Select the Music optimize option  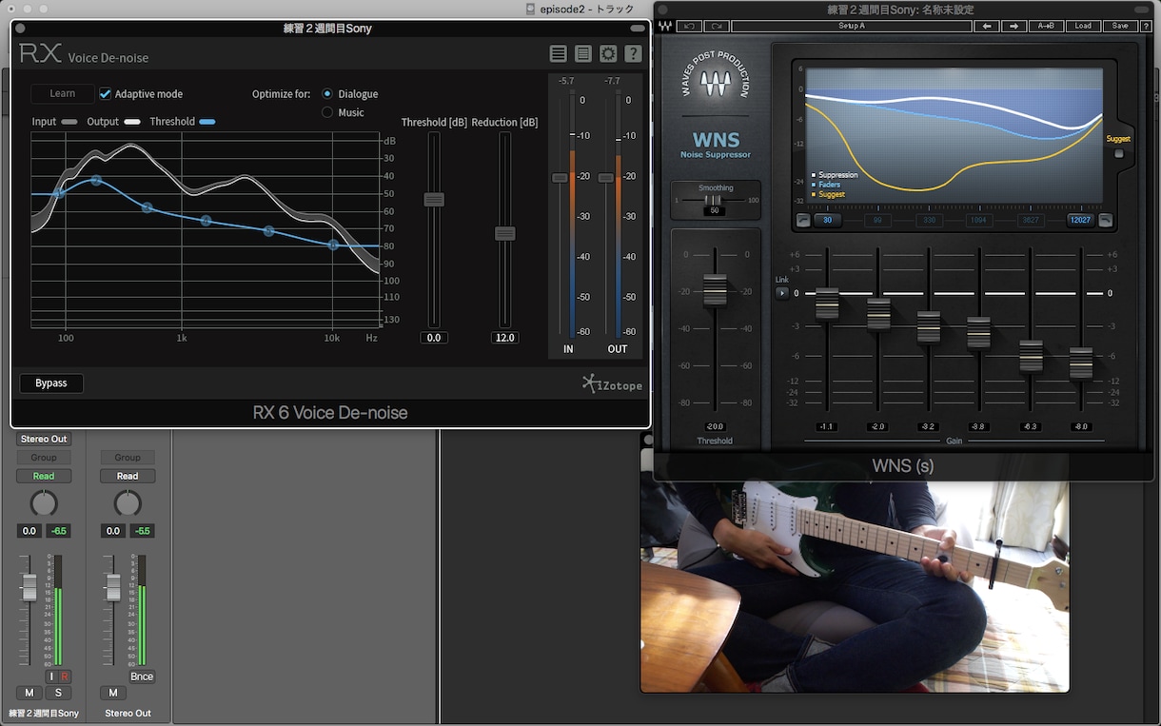(x=327, y=112)
